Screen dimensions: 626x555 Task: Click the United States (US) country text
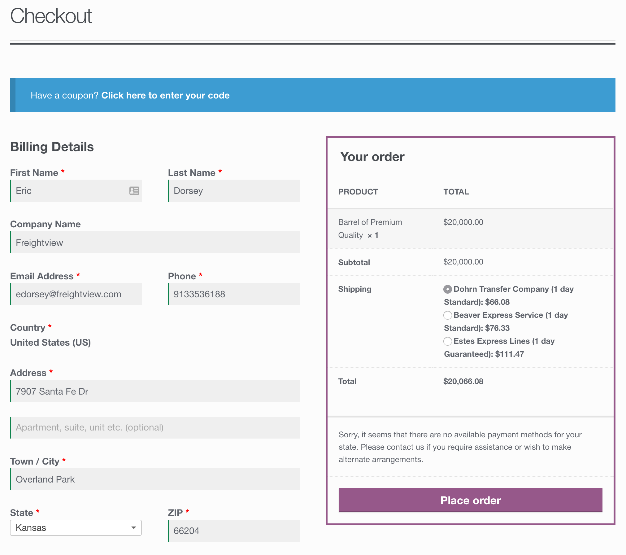pos(50,343)
